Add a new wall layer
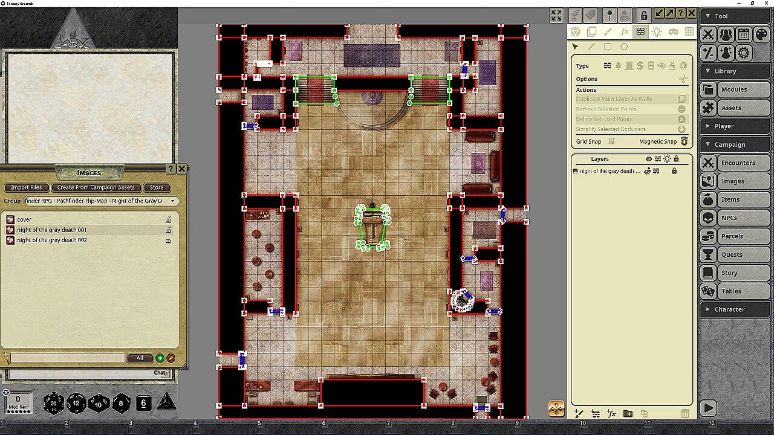The image size is (774, 435). (x=595, y=413)
